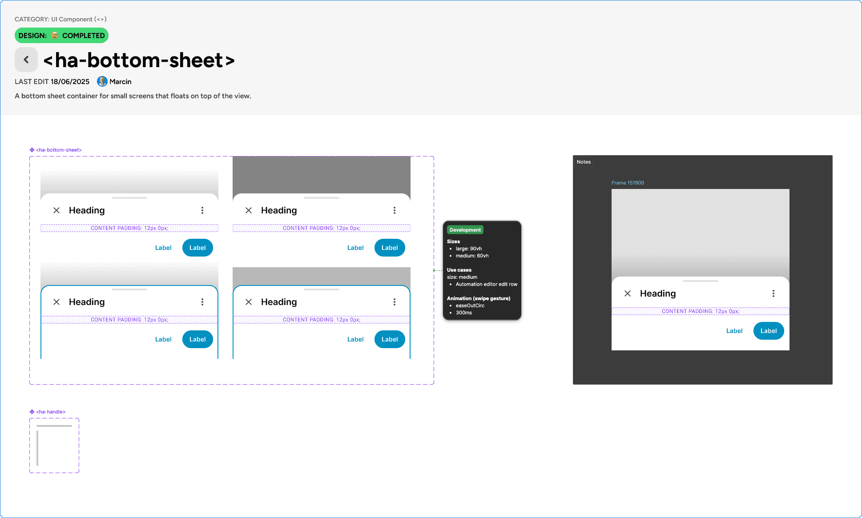Click the Label text link on the top-right sheet

(x=355, y=248)
